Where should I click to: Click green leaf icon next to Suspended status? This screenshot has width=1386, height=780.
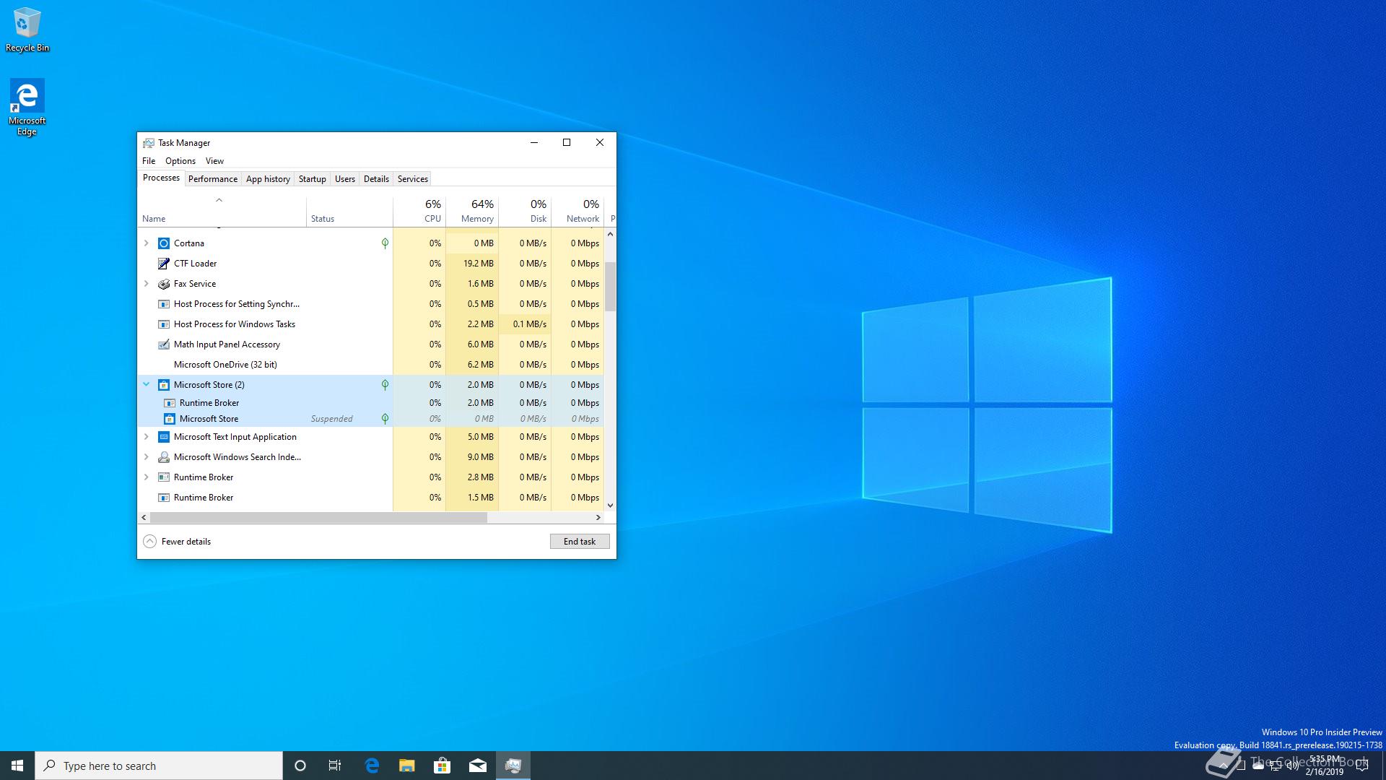click(x=385, y=419)
